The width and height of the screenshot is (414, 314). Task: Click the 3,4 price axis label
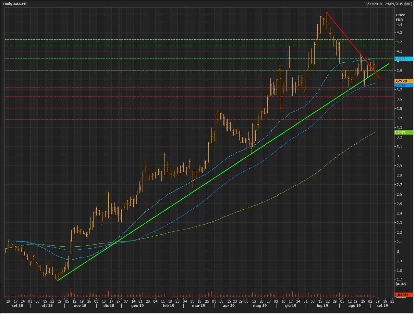[x=399, y=118]
